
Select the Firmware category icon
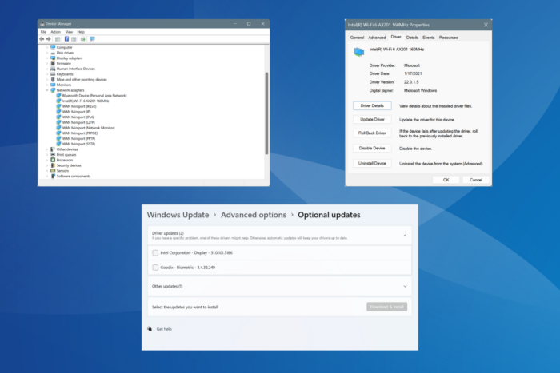click(x=53, y=63)
